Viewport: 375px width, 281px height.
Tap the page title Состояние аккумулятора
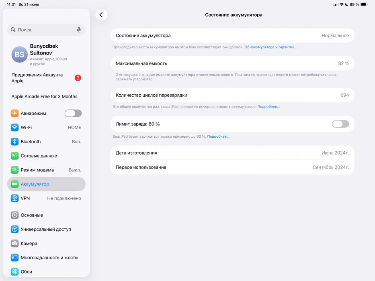pos(234,15)
